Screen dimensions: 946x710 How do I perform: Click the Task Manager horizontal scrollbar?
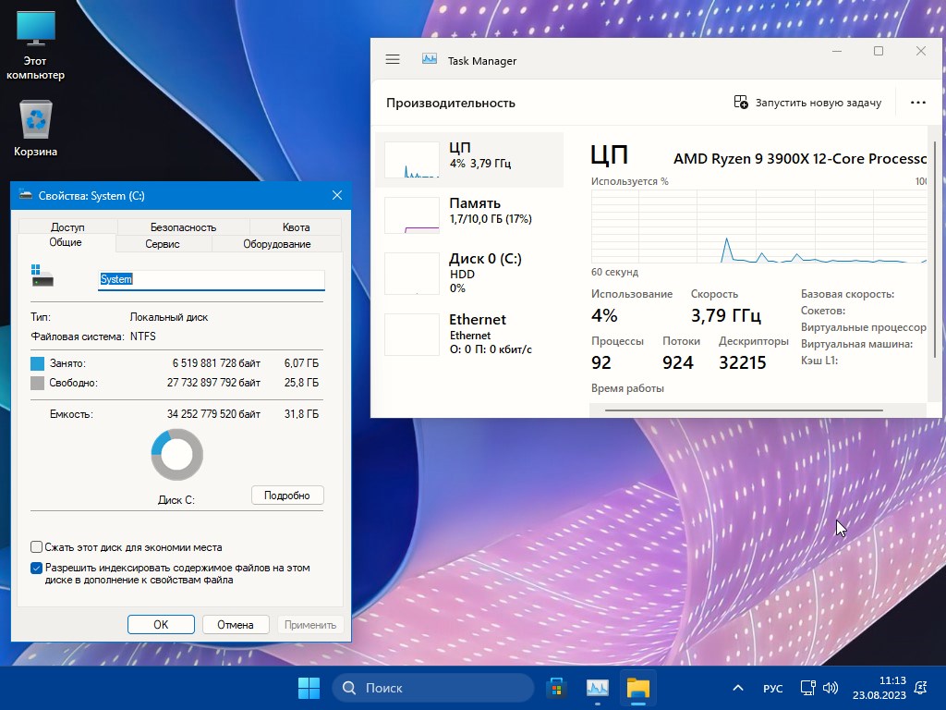point(744,410)
